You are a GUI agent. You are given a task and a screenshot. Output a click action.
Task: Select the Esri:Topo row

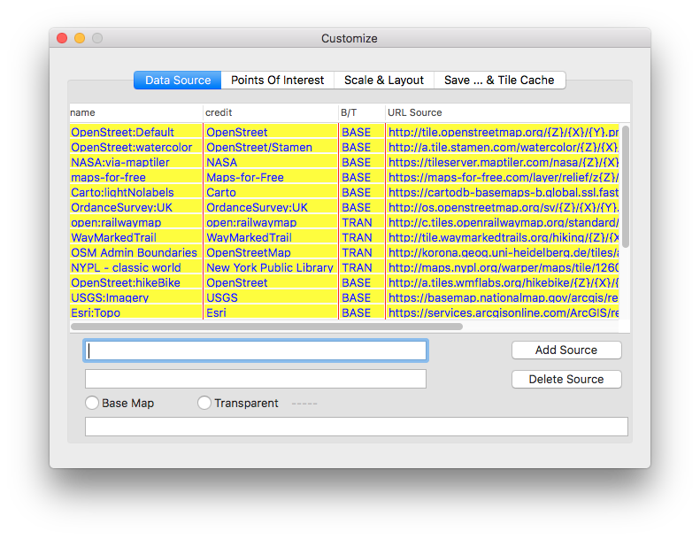[x=344, y=312]
